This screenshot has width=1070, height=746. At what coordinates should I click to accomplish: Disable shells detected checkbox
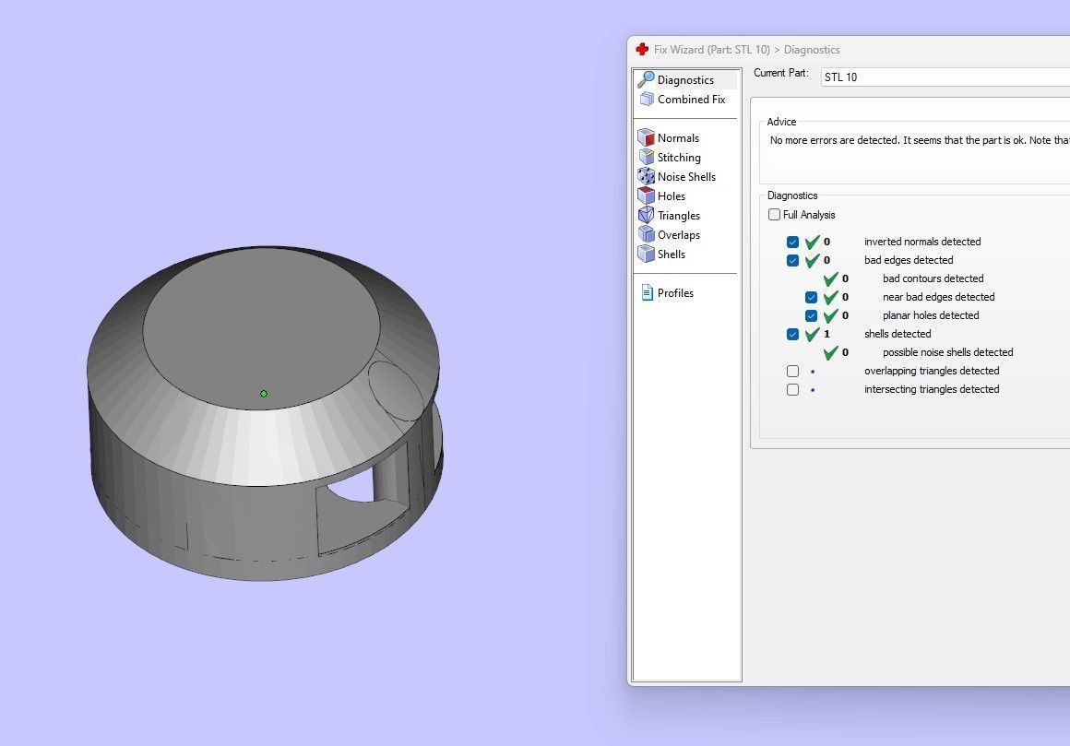pos(792,334)
